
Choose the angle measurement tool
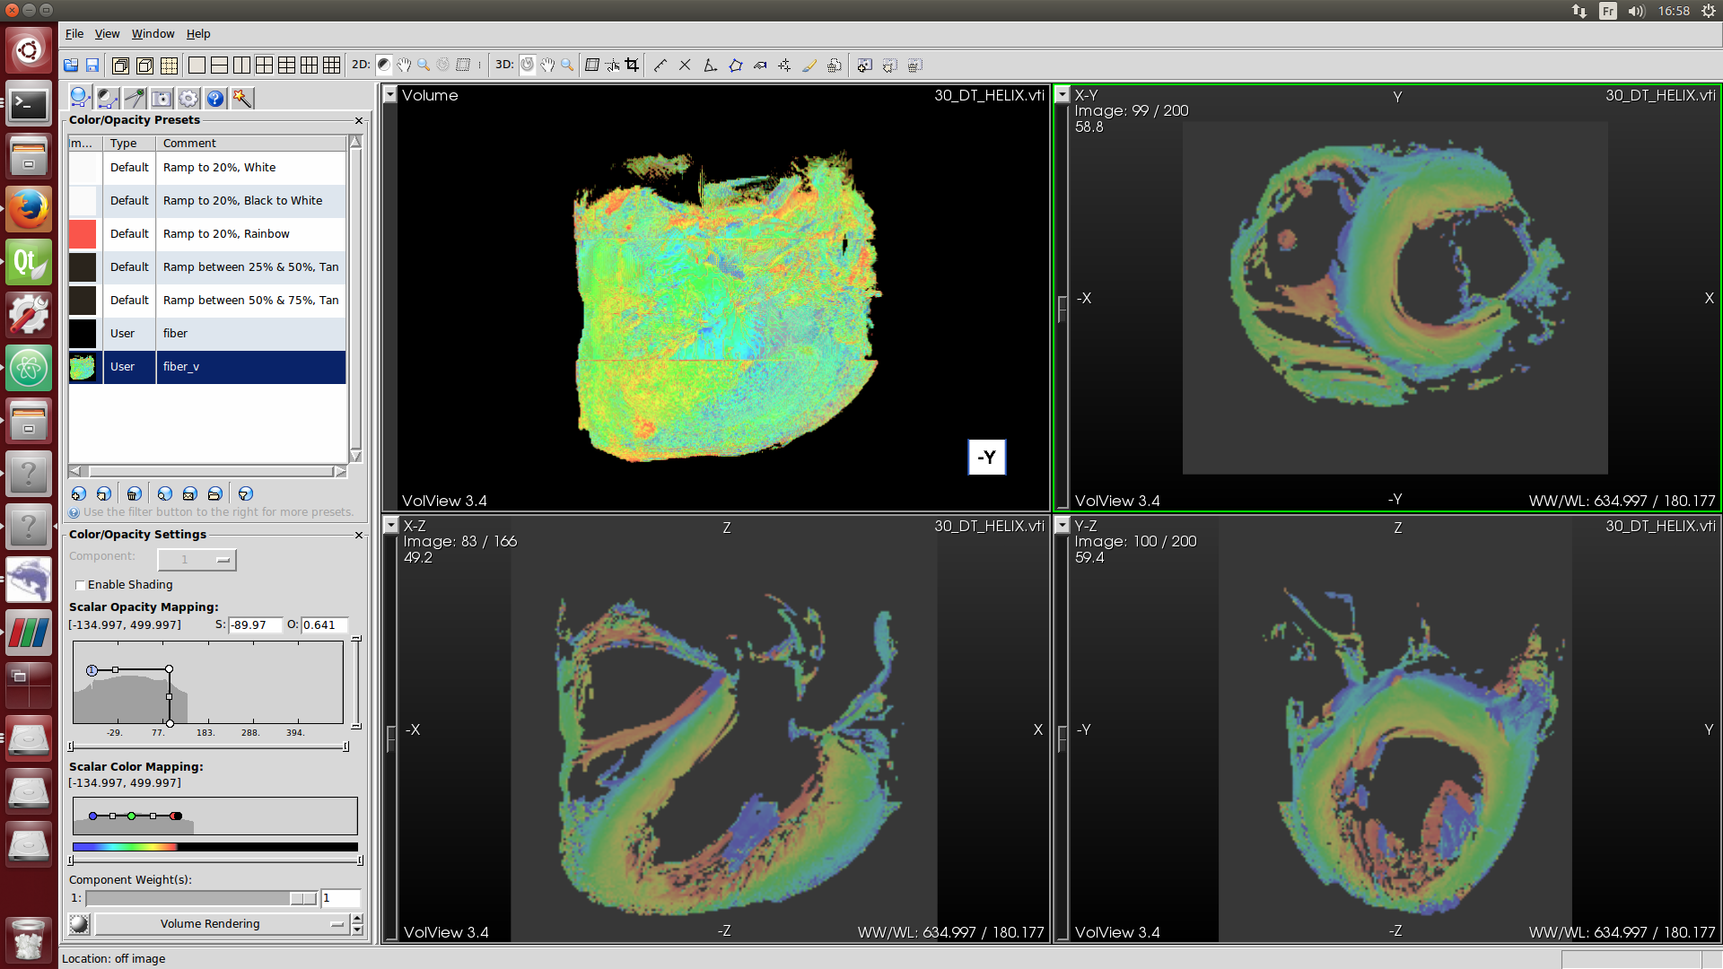(710, 65)
